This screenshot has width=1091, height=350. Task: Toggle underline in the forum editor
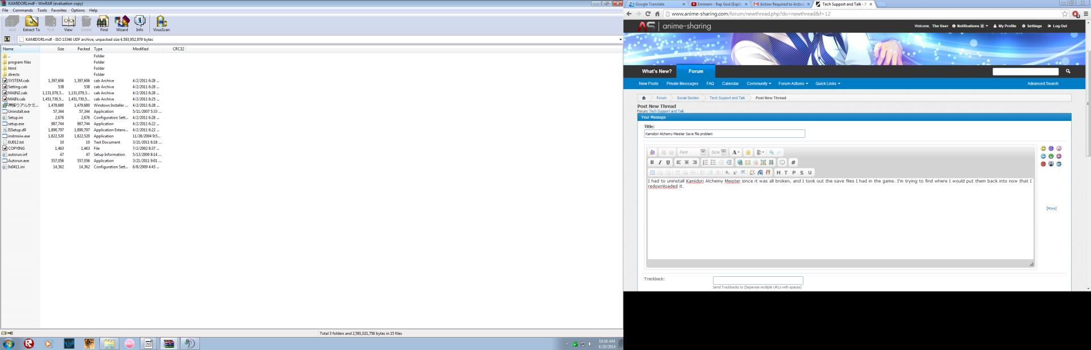668,162
